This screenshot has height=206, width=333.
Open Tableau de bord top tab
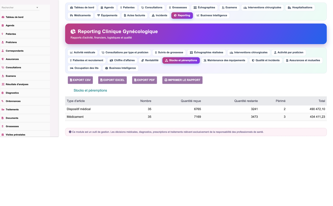(82, 8)
